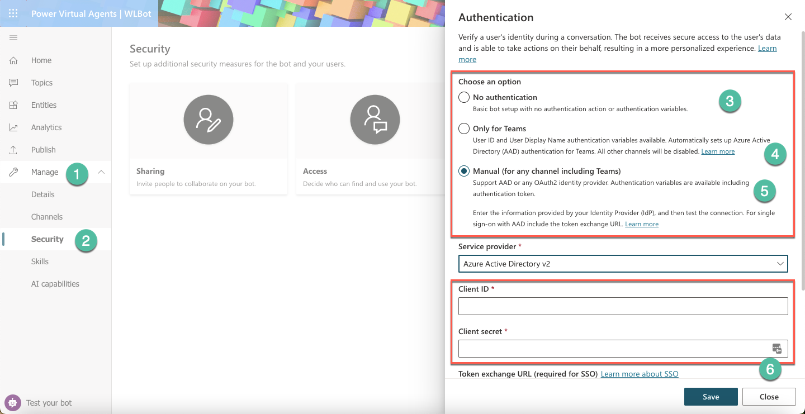The width and height of the screenshot is (805, 414).
Task: Click the Client ID input field
Action: click(x=623, y=306)
